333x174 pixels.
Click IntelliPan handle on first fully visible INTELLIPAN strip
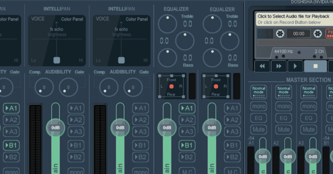[57, 60]
